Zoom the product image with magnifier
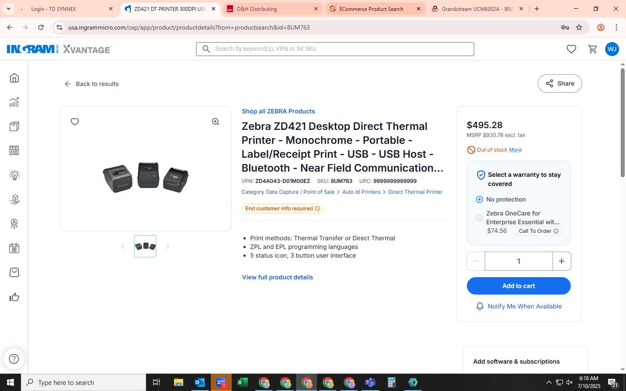 point(216,122)
